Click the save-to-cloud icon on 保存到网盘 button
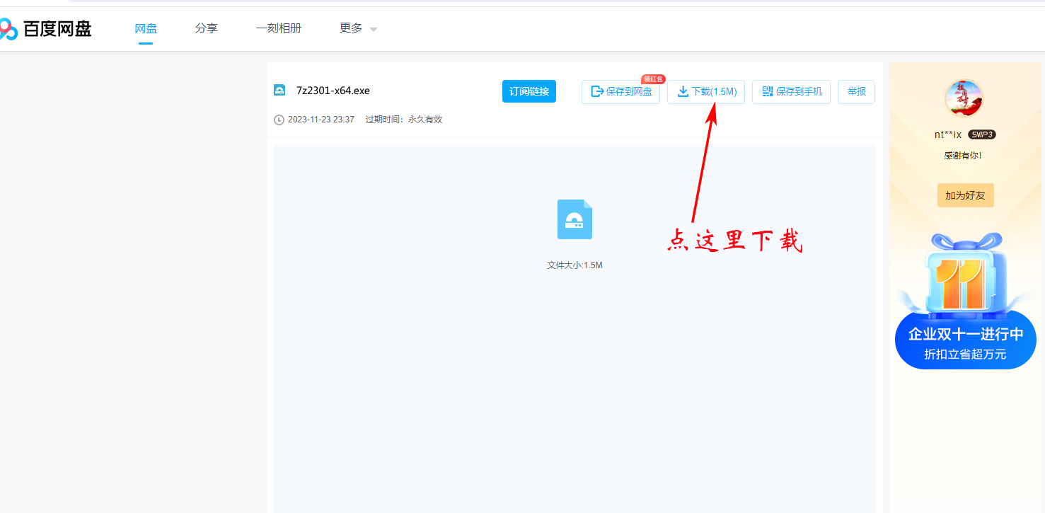This screenshot has height=513, width=1045. click(x=596, y=92)
